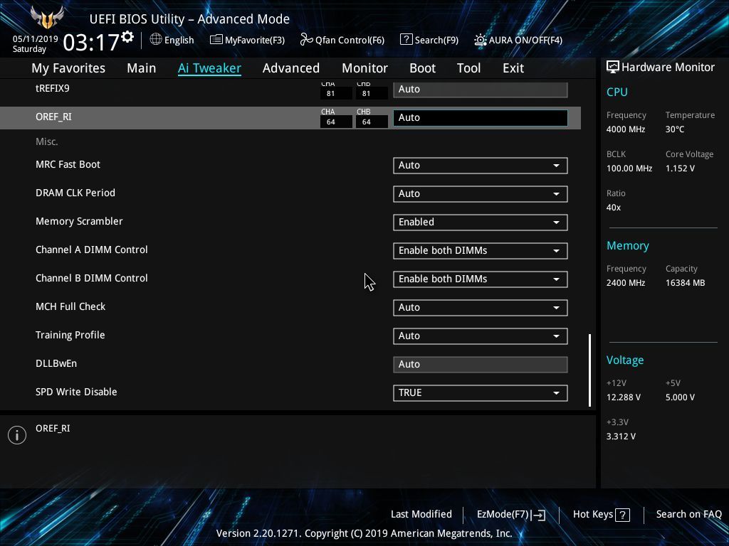Click memory capacity 16384 MB value

[x=685, y=283]
